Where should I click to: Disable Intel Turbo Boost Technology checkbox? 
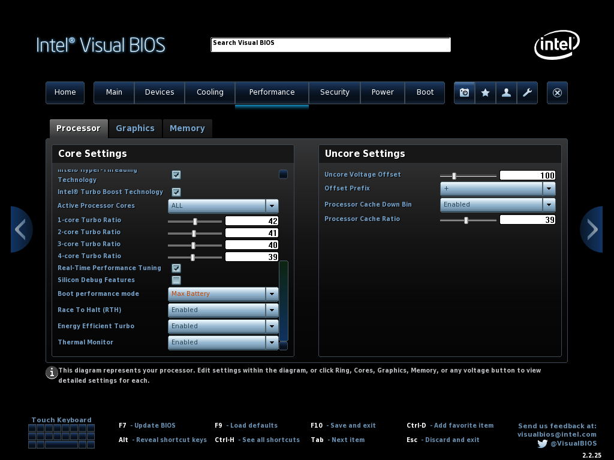point(176,192)
